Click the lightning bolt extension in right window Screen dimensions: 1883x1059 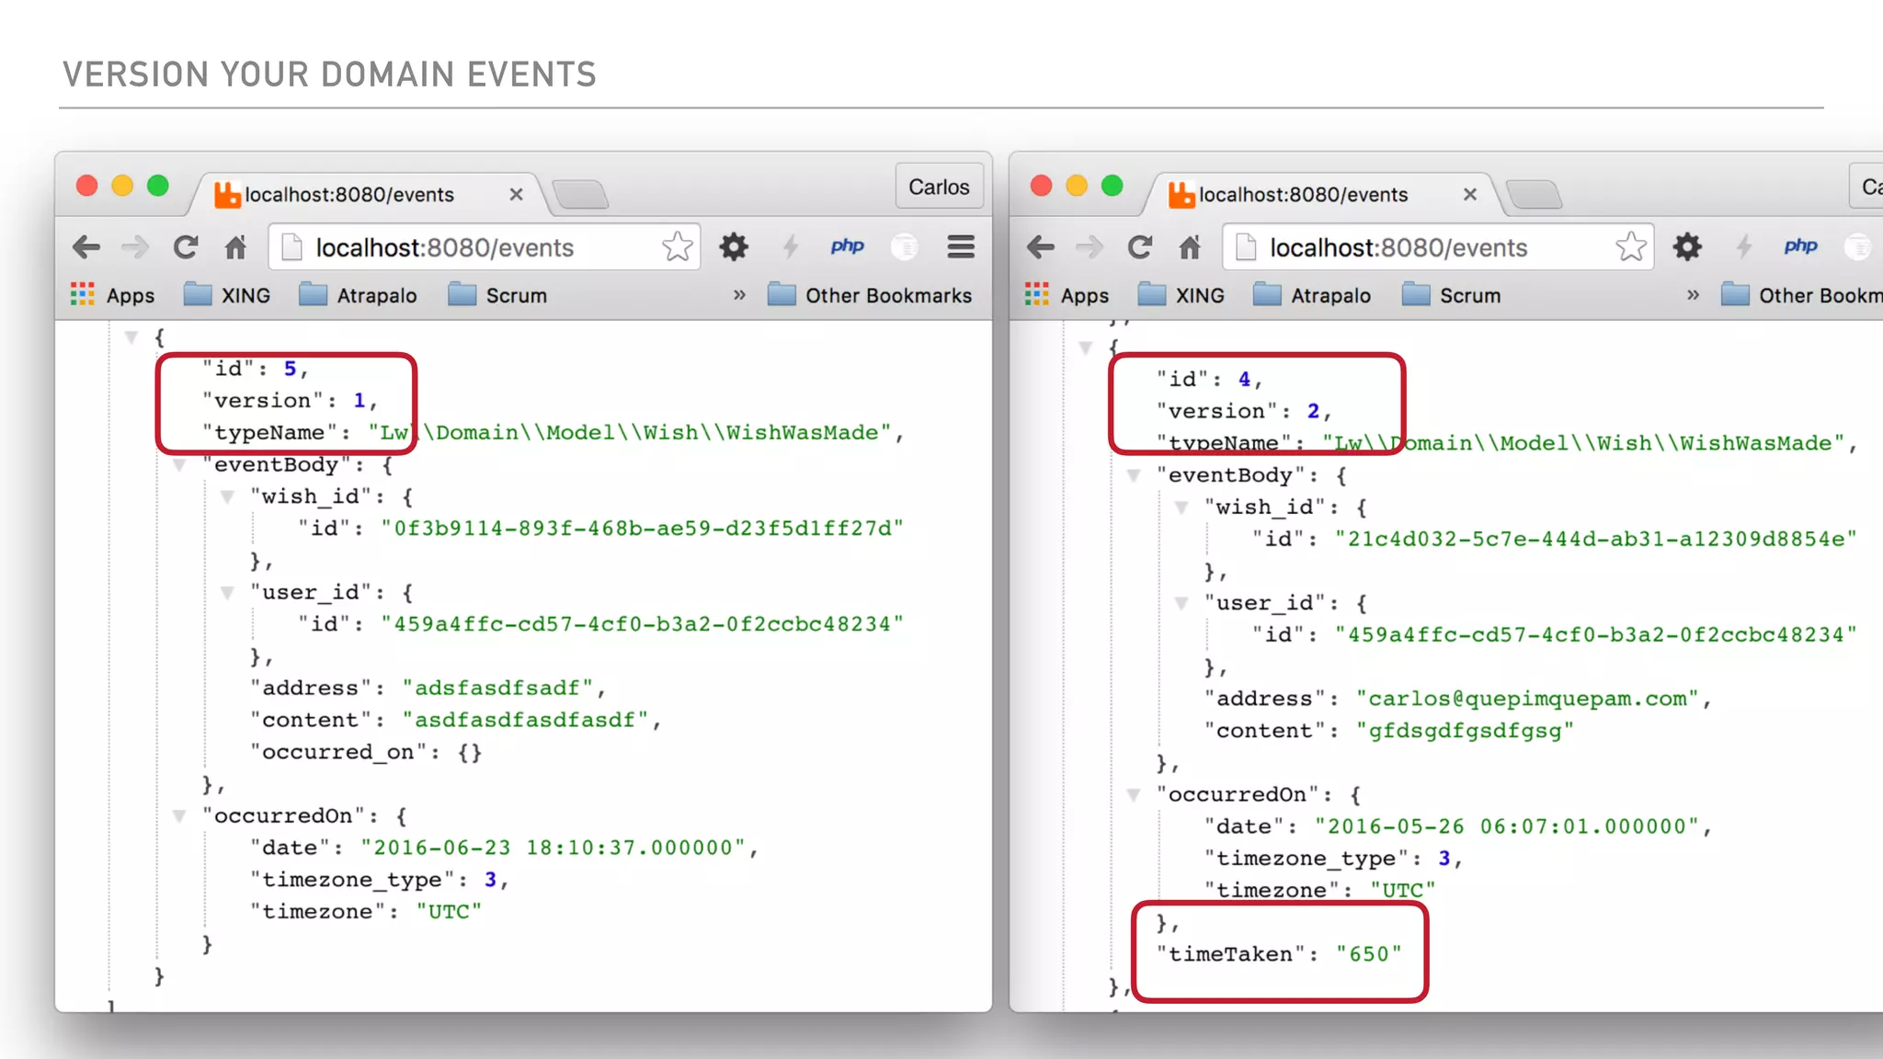[x=1744, y=246]
